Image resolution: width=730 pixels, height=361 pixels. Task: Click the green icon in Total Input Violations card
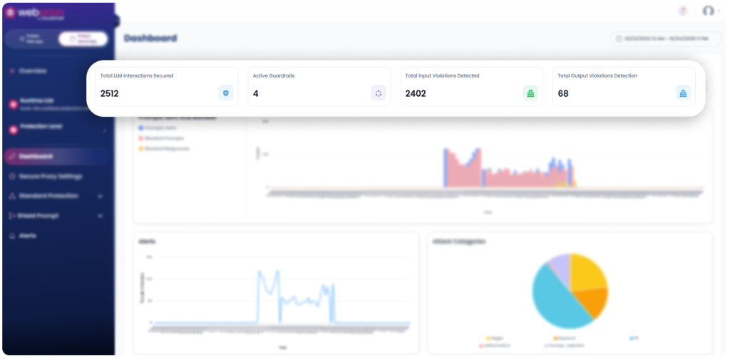point(530,93)
